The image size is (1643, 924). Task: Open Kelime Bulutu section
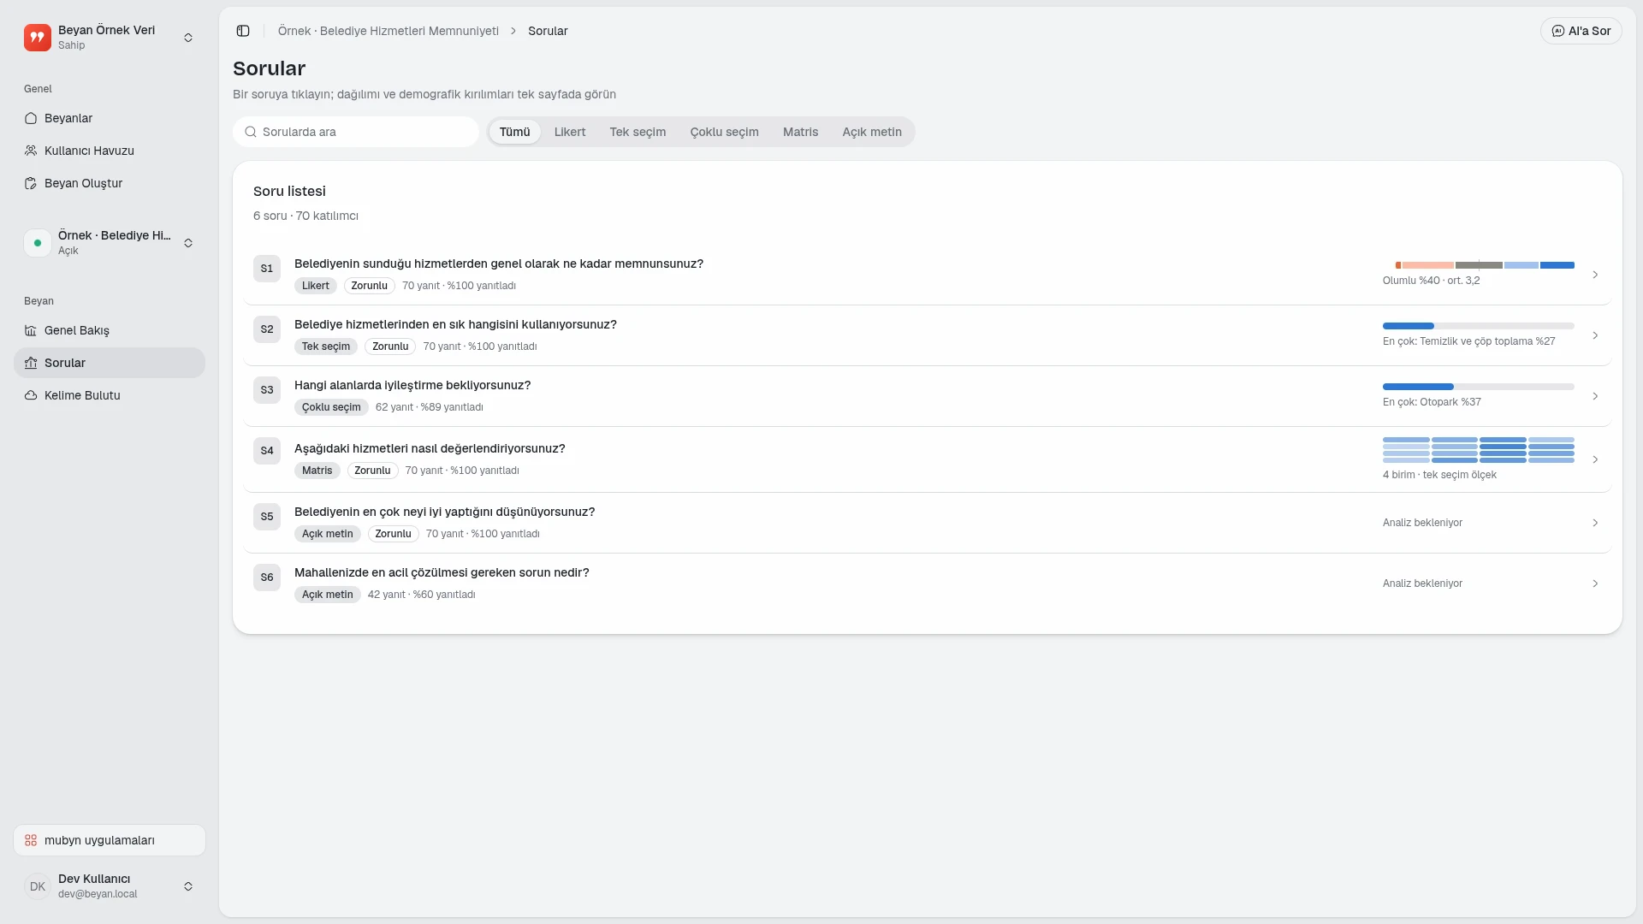(x=110, y=395)
